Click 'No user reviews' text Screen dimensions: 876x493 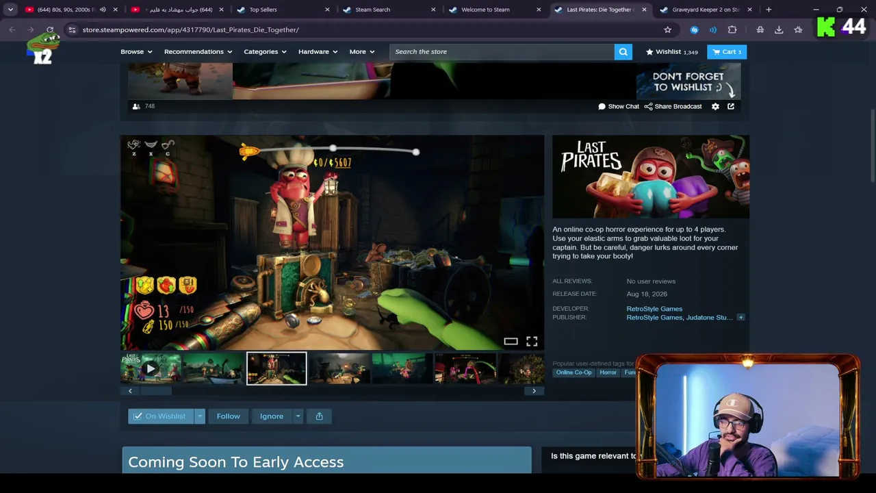[x=651, y=281]
